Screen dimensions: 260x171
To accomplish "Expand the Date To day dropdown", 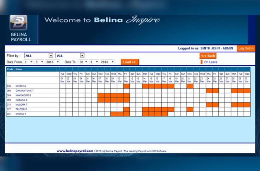I will (x=83, y=62).
